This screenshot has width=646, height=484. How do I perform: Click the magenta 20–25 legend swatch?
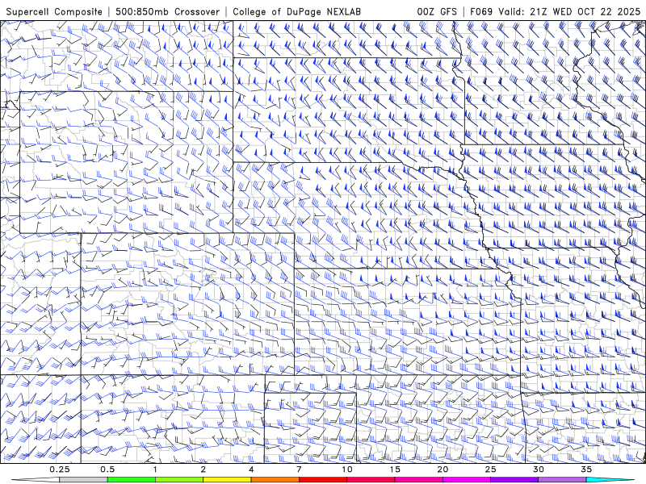467,480
